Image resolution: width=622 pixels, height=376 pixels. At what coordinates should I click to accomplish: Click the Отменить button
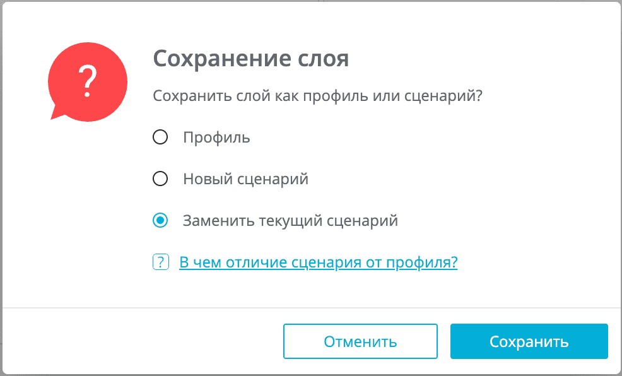pyautogui.click(x=360, y=341)
